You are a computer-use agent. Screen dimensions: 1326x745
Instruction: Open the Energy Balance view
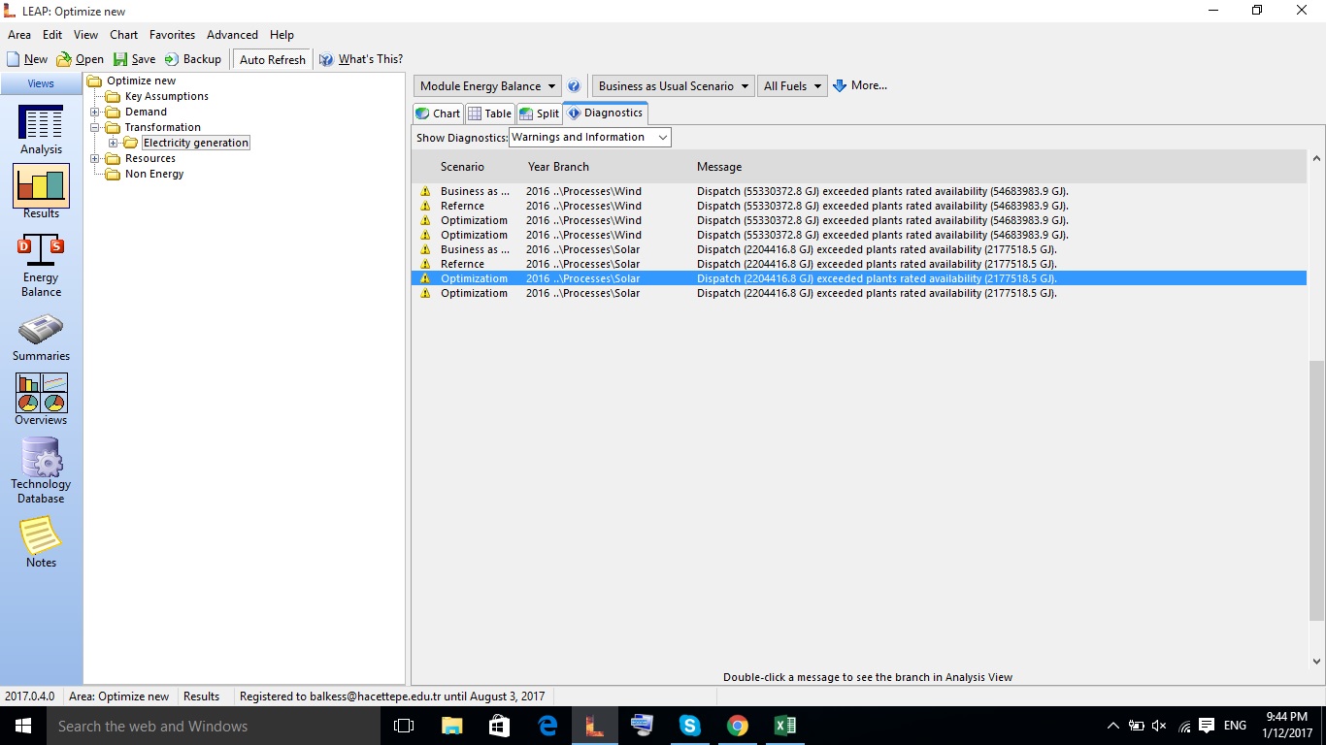pos(41,265)
